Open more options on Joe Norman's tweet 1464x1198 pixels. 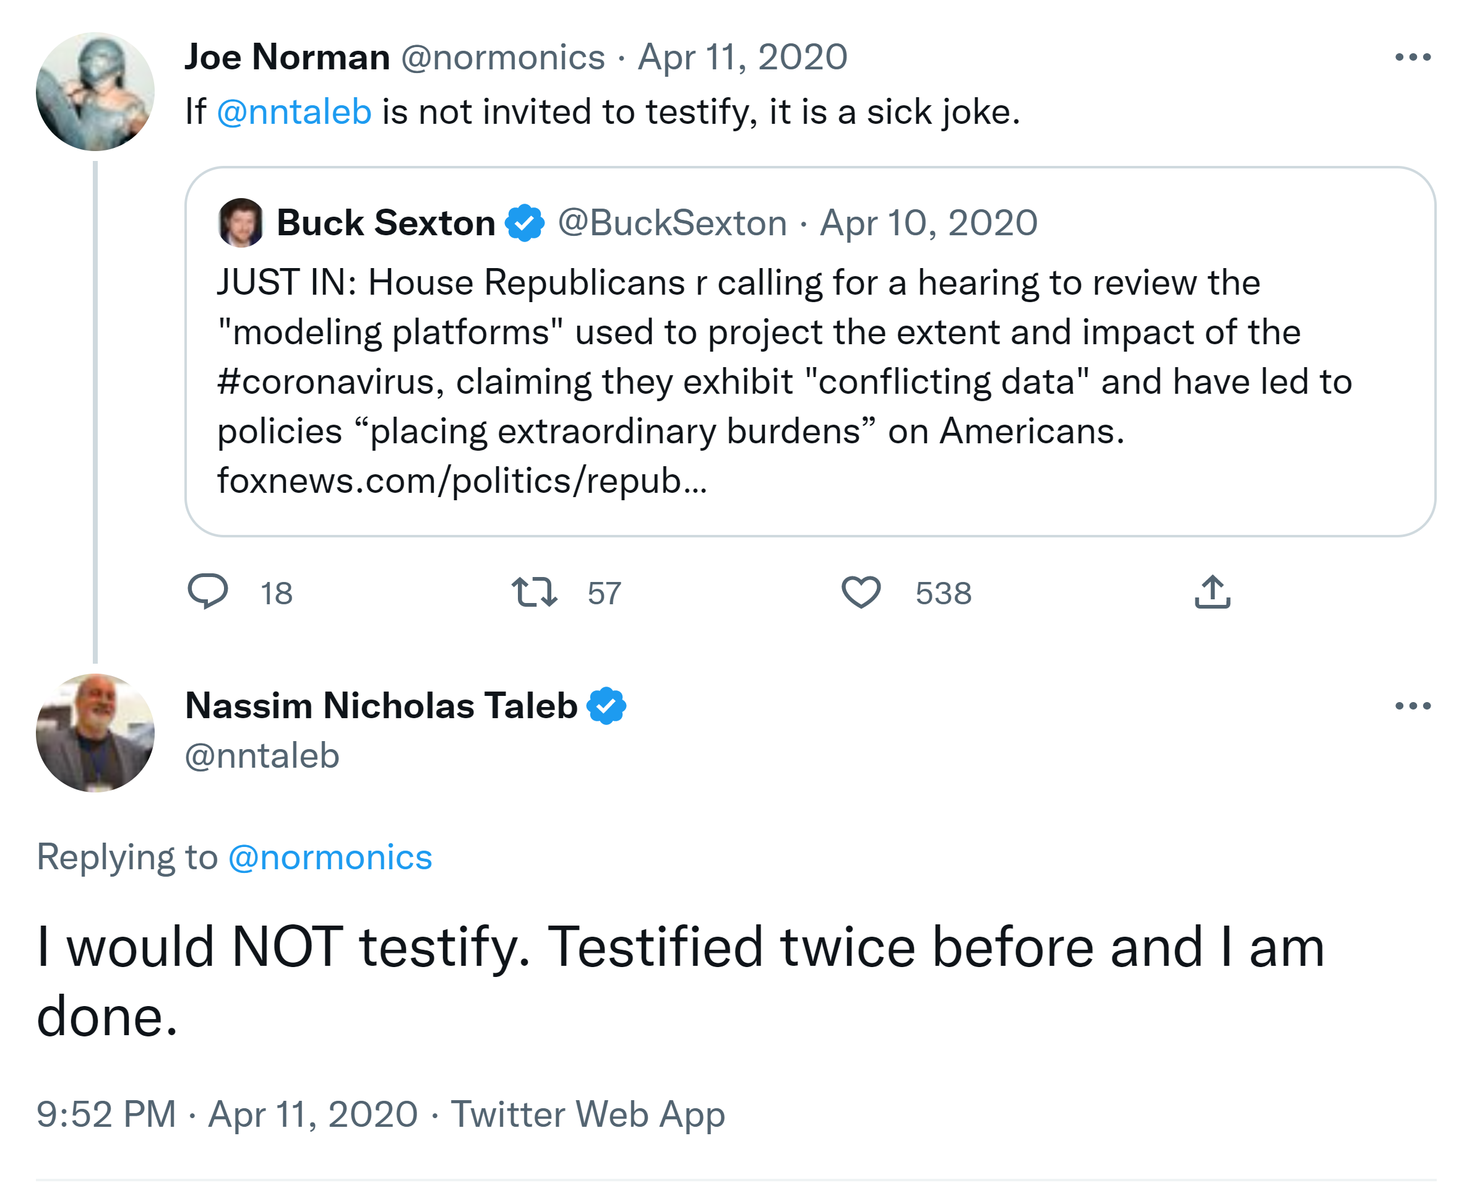point(1412,58)
